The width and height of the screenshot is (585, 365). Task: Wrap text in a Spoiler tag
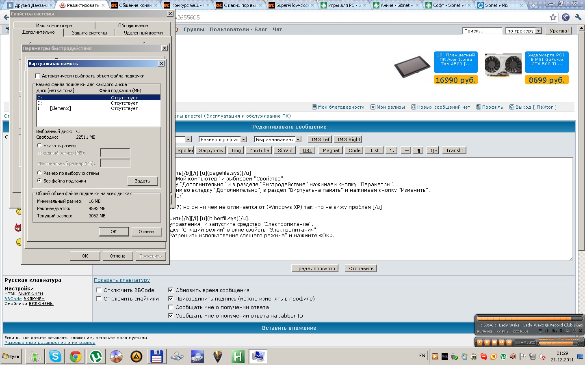pos(185,150)
